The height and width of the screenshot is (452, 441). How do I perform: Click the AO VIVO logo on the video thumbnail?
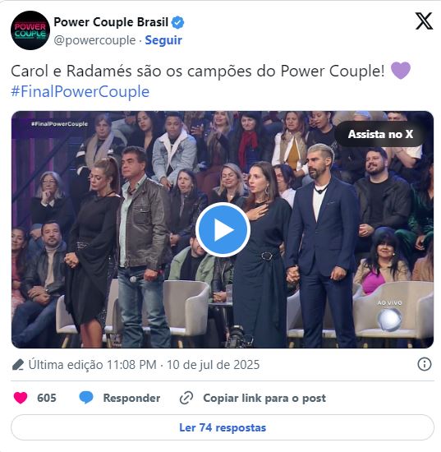(390, 316)
